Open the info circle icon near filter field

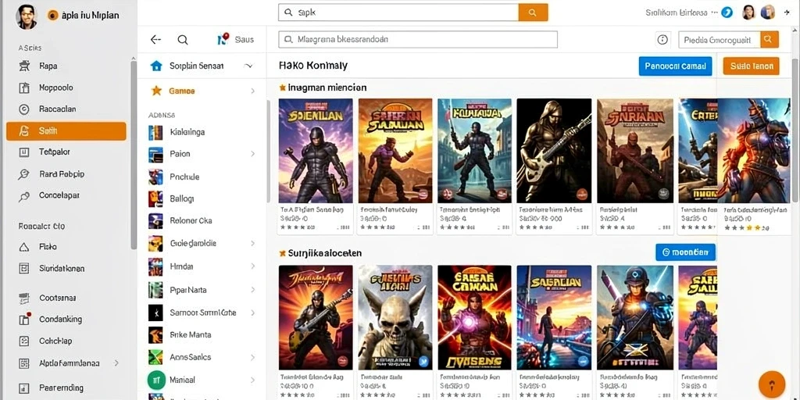(662, 39)
